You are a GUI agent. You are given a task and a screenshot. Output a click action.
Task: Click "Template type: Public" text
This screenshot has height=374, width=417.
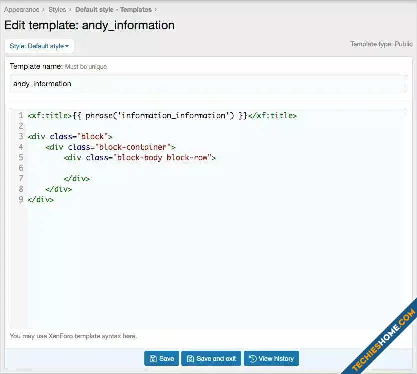click(381, 44)
